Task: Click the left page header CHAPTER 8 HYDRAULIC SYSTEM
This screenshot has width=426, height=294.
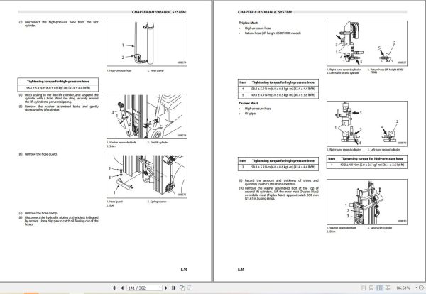Action: pyautogui.click(x=158, y=12)
